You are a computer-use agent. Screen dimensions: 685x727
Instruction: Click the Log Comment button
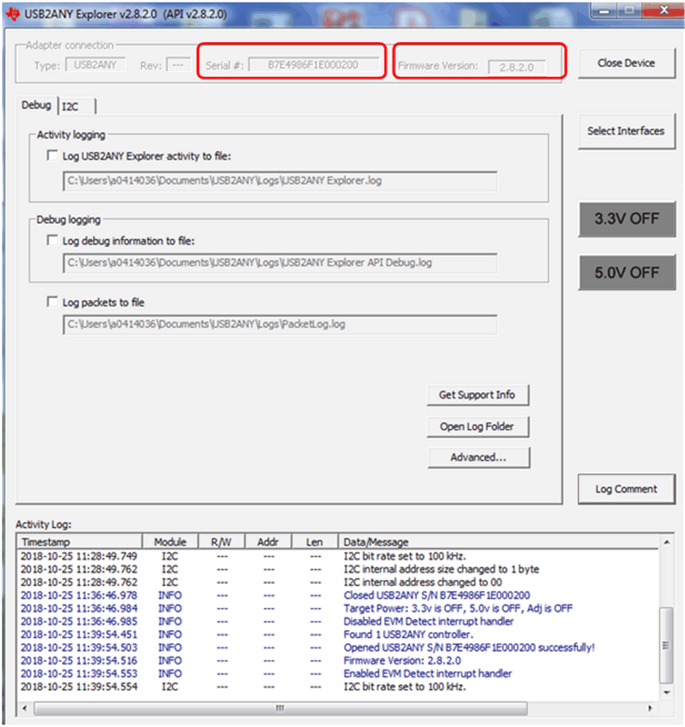pyautogui.click(x=626, y=489)
